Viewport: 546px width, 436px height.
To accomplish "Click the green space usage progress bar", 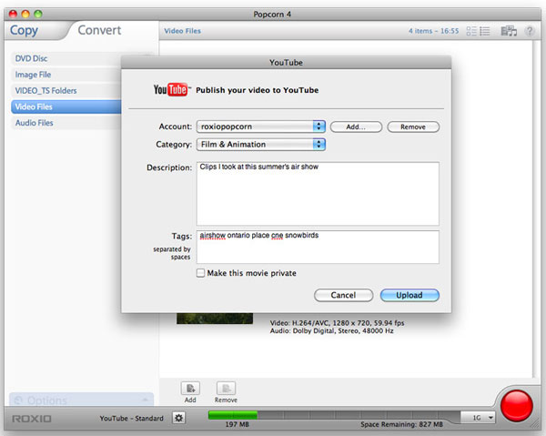I will [x=233, y=415].
